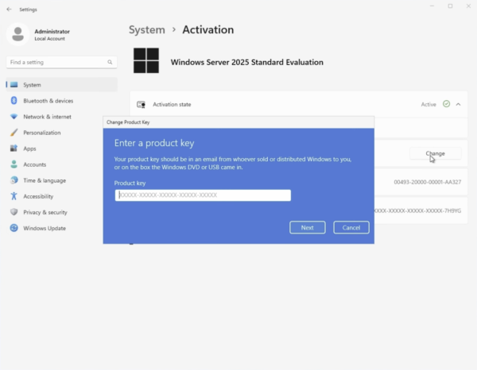Viewport: 477px width, 370px height.
Task: Click the Personalization paintbrush icon
Action: point(14,133)
